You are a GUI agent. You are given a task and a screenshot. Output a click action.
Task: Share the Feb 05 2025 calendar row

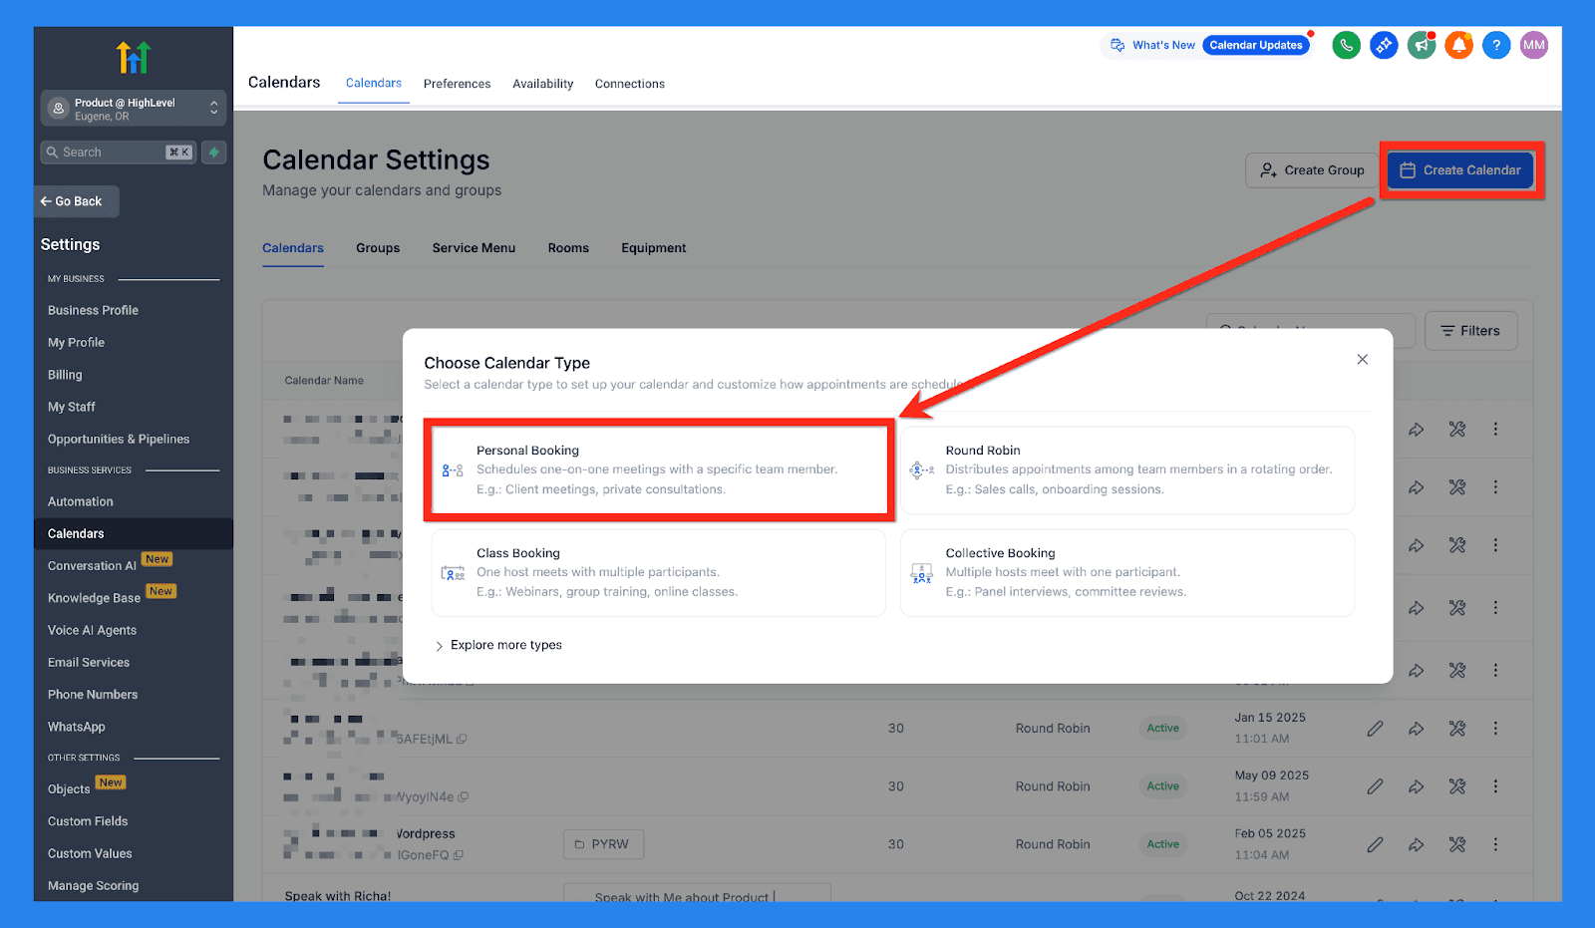[1416, 844]
